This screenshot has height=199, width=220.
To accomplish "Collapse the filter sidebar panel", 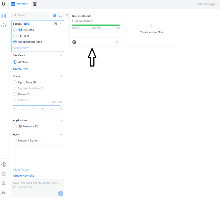I will coord(67,15).
